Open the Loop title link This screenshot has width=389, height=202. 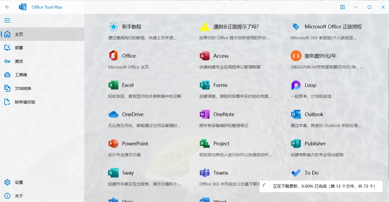(310, 85)
